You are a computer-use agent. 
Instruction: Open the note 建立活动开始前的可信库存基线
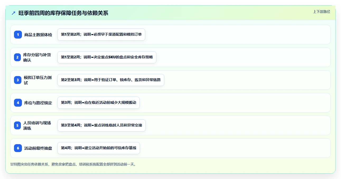coord(99,148)
